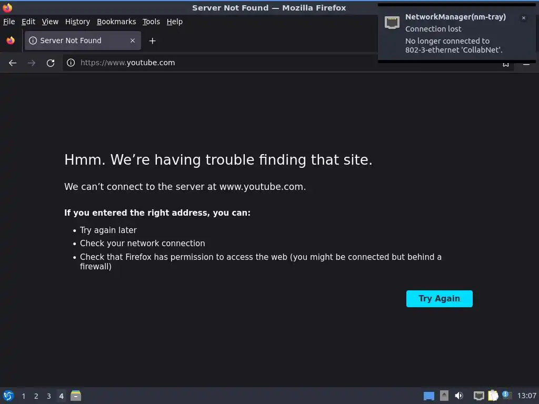Switch to workspace 3
Image resolution: width=539 pixels, height=404 pixels.
[49, 396]
